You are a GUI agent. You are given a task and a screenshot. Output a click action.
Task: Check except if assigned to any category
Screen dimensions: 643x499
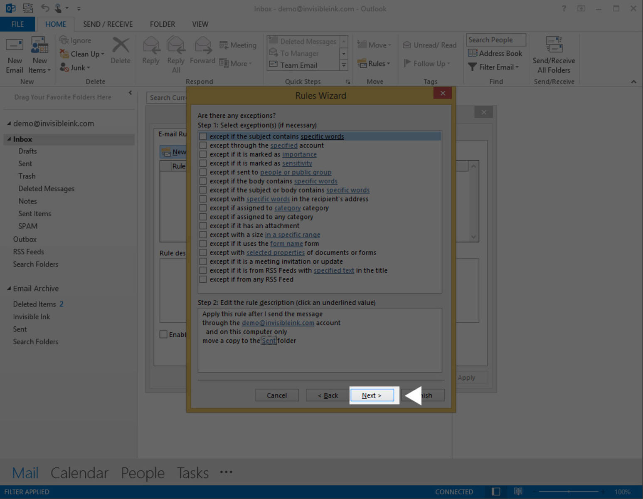tap(203, 217)
